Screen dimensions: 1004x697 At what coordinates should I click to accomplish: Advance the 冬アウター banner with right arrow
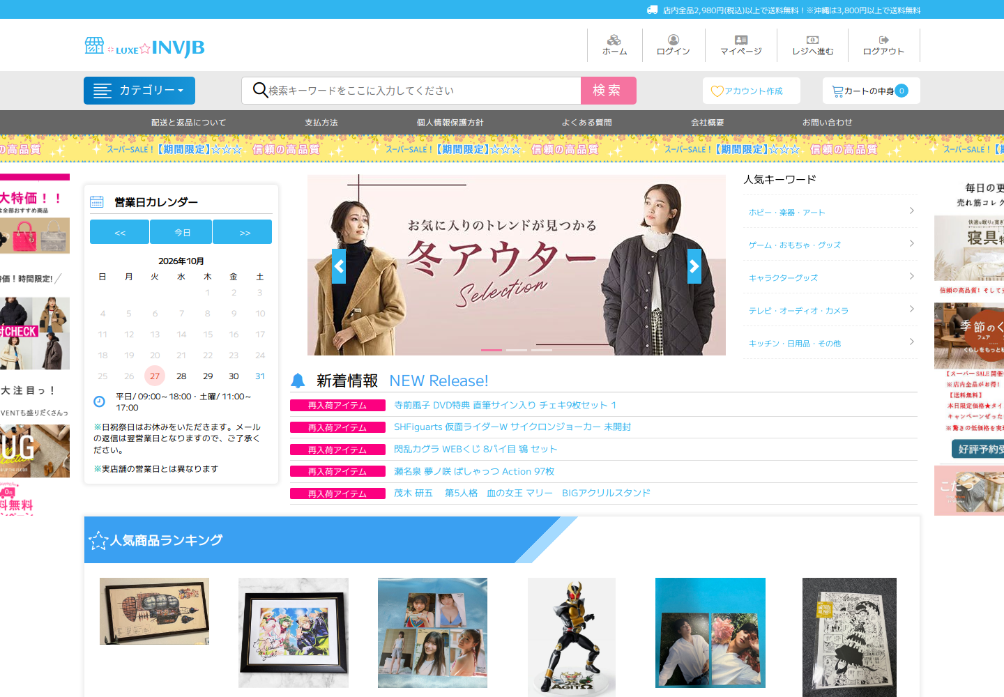coord(694,266)
